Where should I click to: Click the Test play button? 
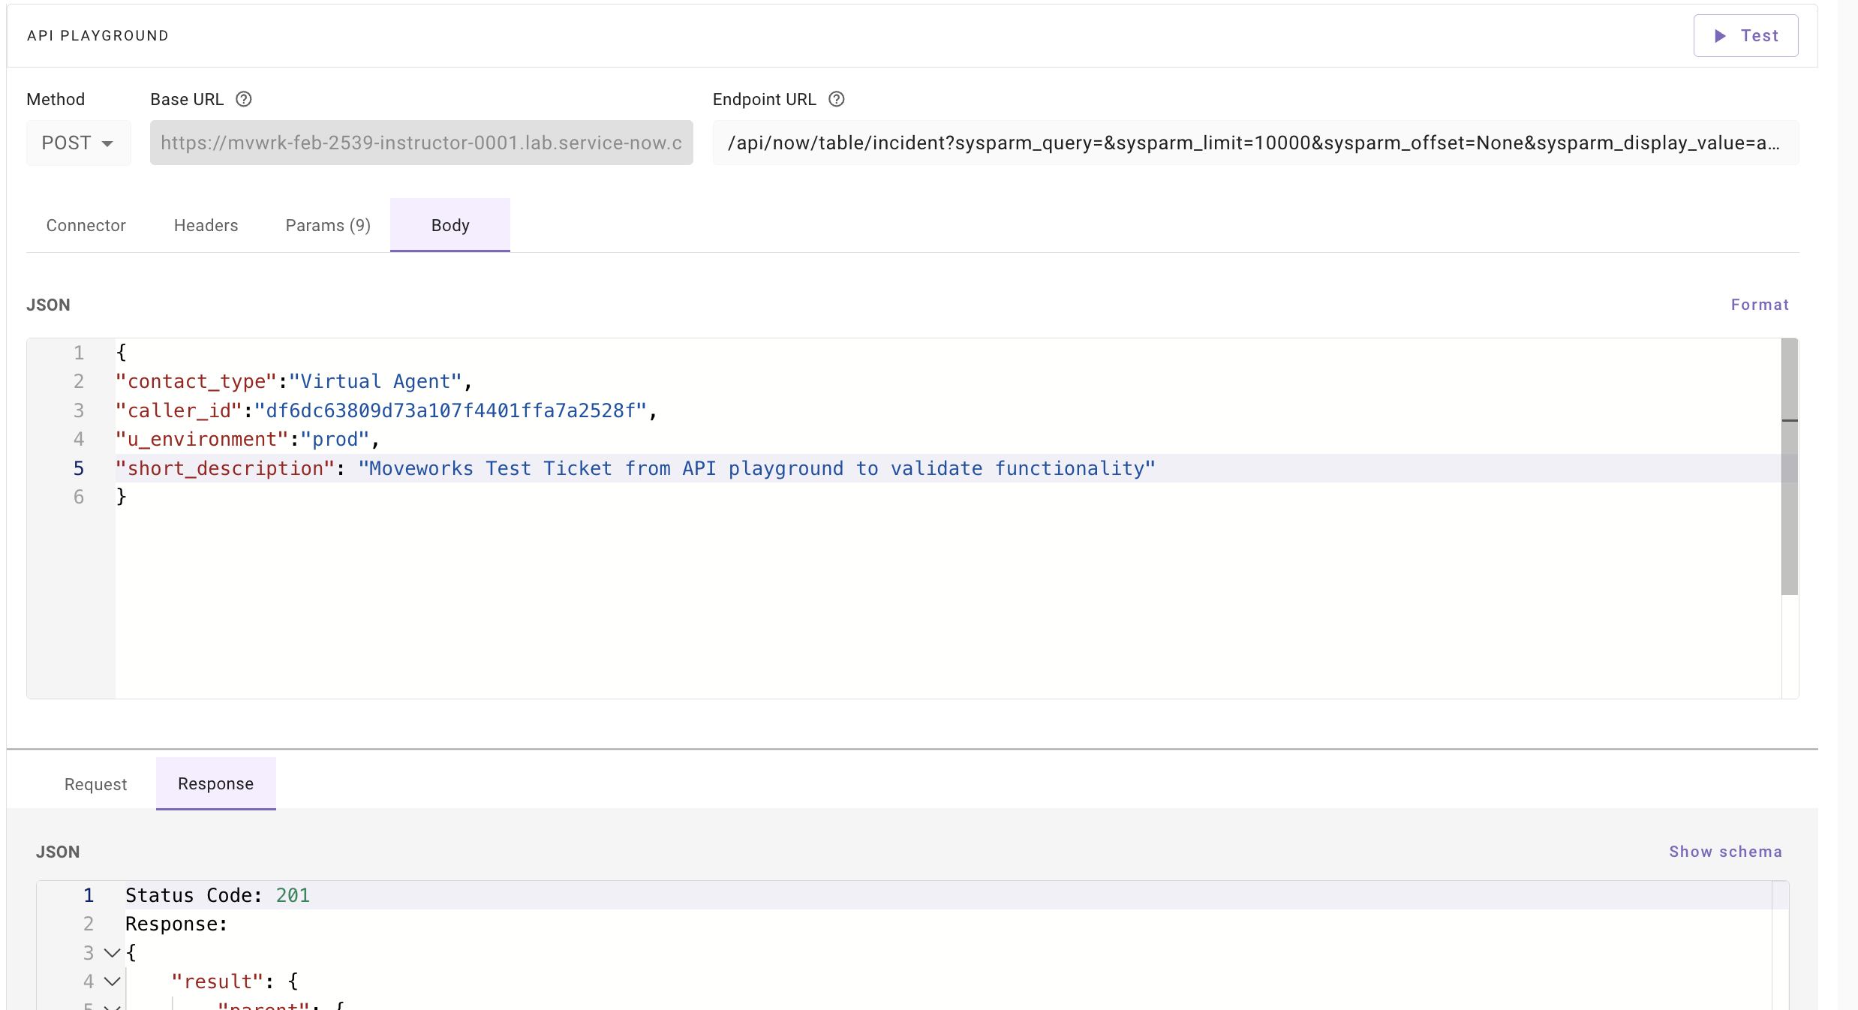[x=1745, y=35]
